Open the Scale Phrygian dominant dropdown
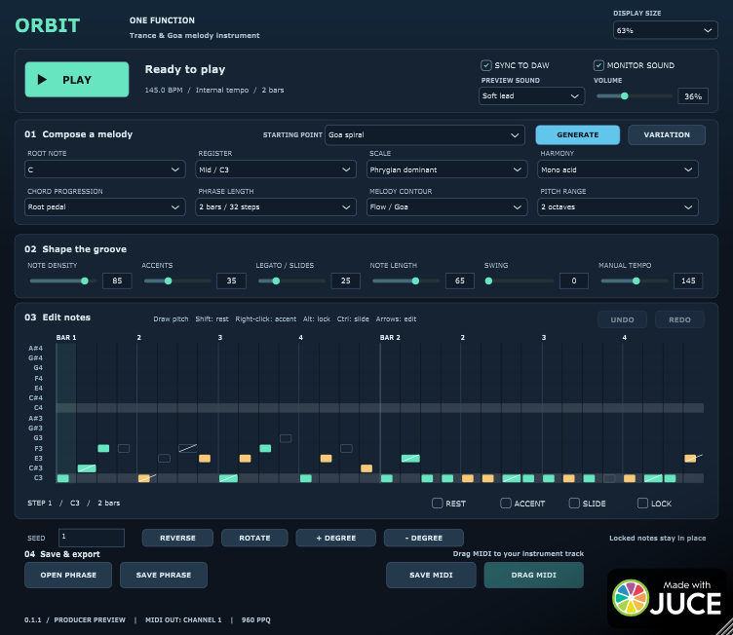 pos(446,169)
